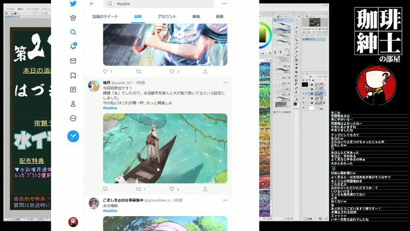Go back with the arrow beside search
410x231 pixels.
click(92, 3)
